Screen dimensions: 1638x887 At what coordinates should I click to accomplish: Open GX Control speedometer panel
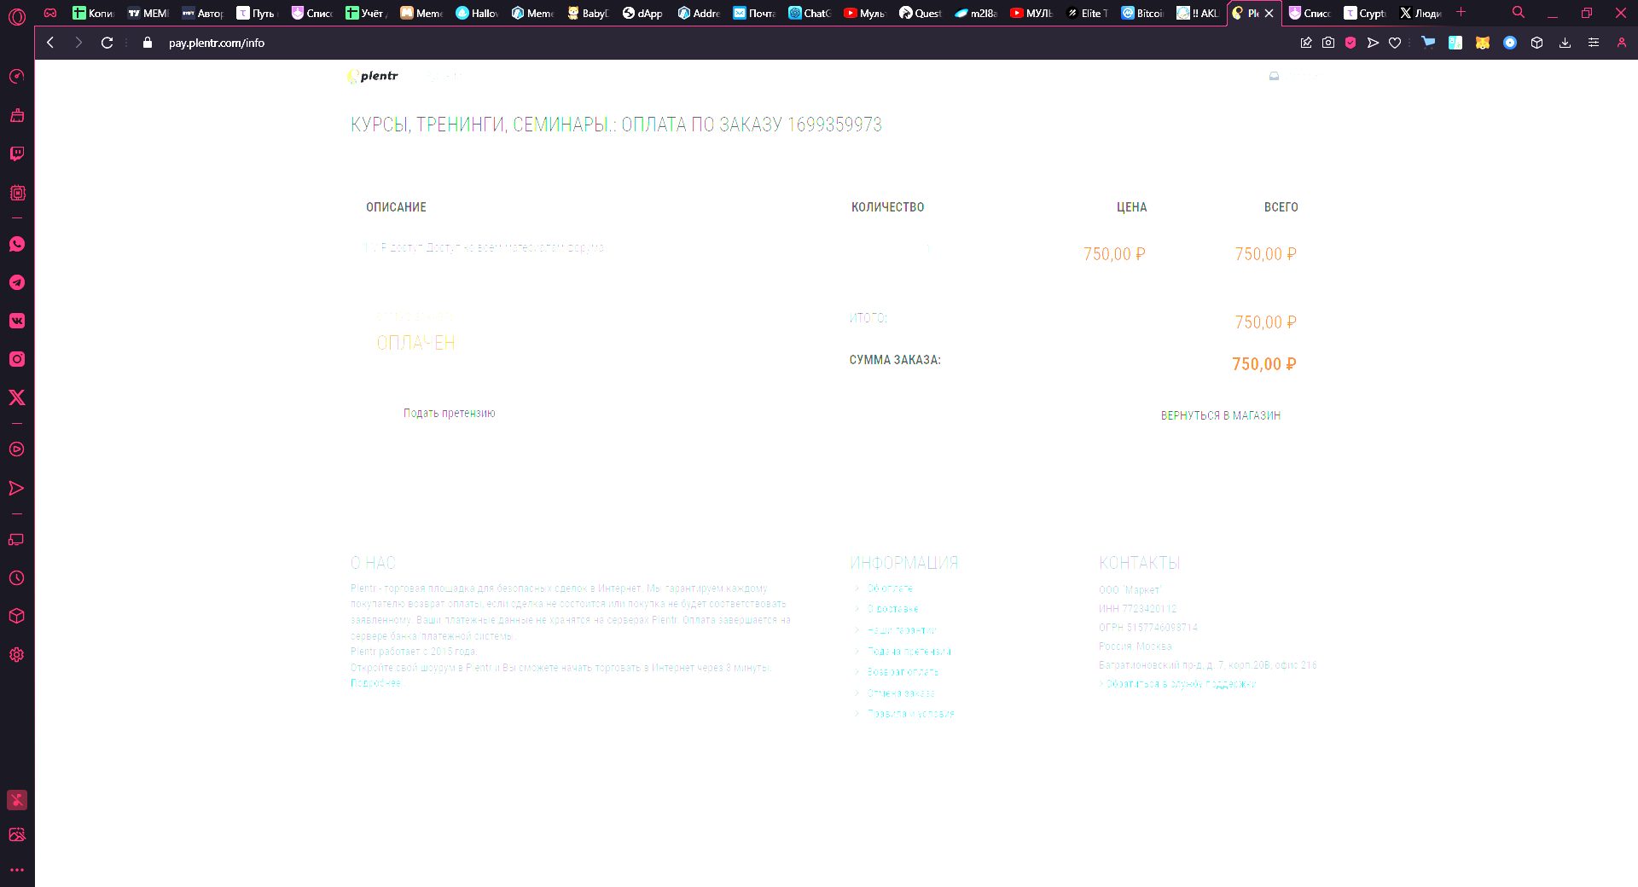(17, 77)
